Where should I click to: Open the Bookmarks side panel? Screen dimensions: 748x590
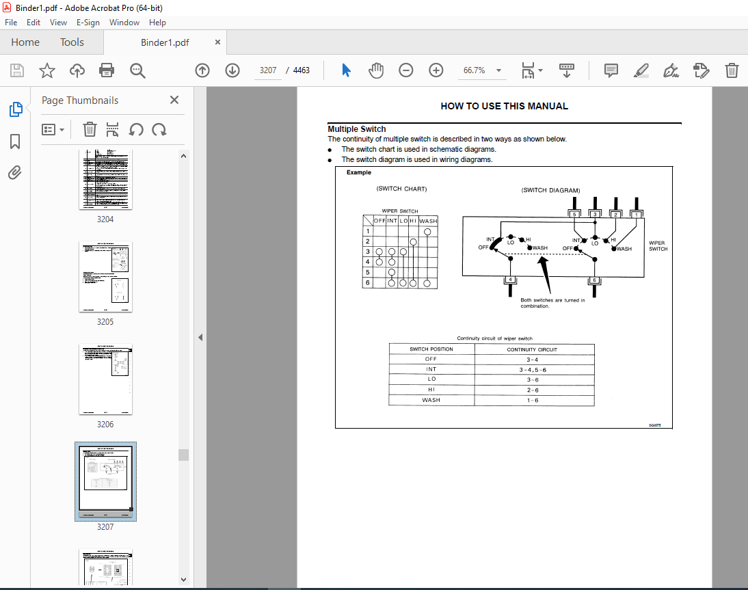pos(15,142)
